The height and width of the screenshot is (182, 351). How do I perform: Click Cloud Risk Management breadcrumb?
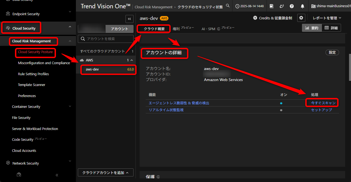point(153,7)
